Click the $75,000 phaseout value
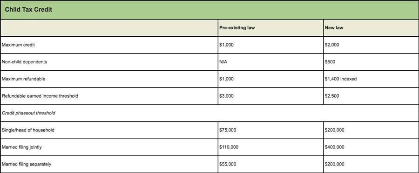419x173 pixels. tap(228, 130)
